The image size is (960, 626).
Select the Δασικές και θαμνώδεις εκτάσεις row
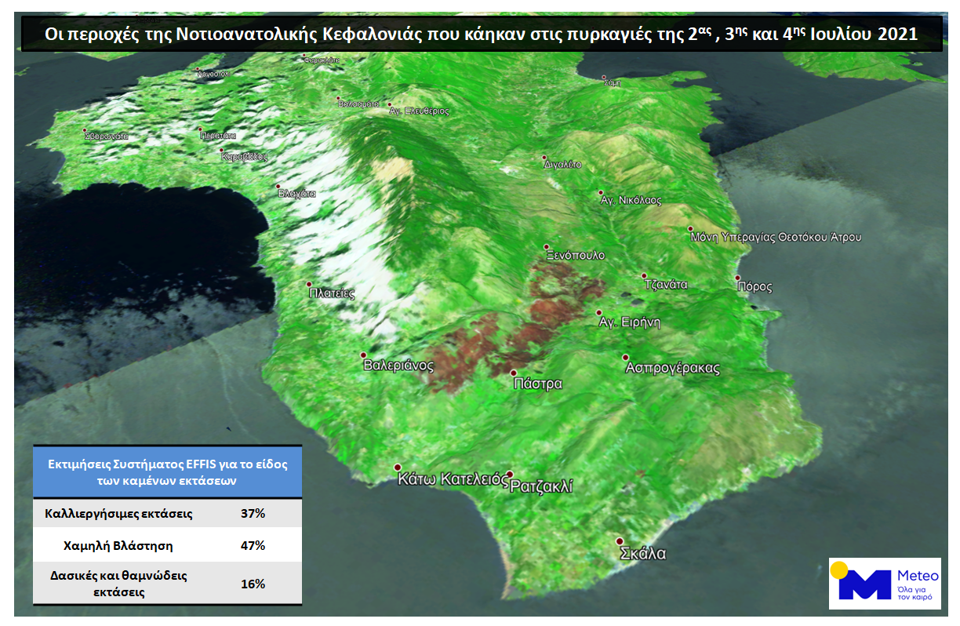[x=167, y=584]
